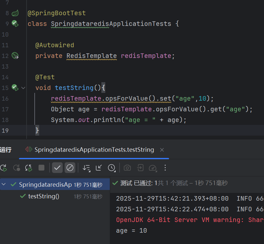Toggle show passed tests checkmark button

click(57, 168)
